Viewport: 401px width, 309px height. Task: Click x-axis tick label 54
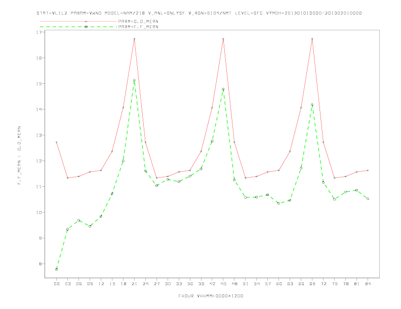257,284
